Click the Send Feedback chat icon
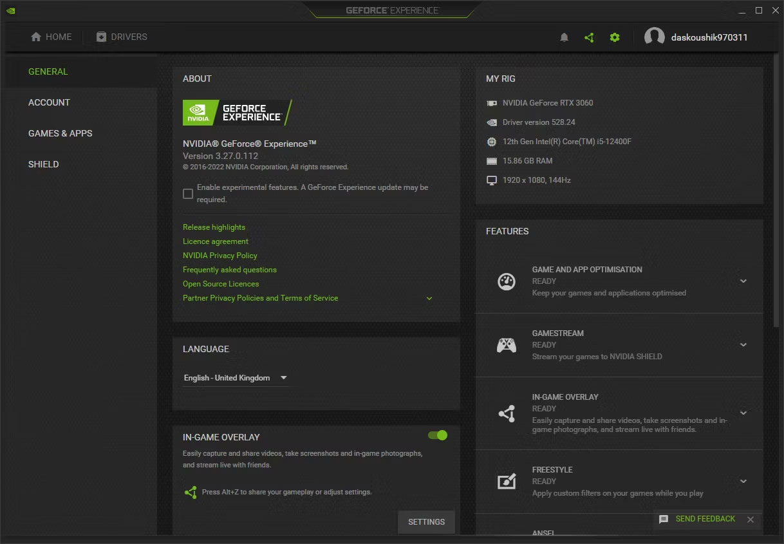784x544 pixels. pos(664,519)
